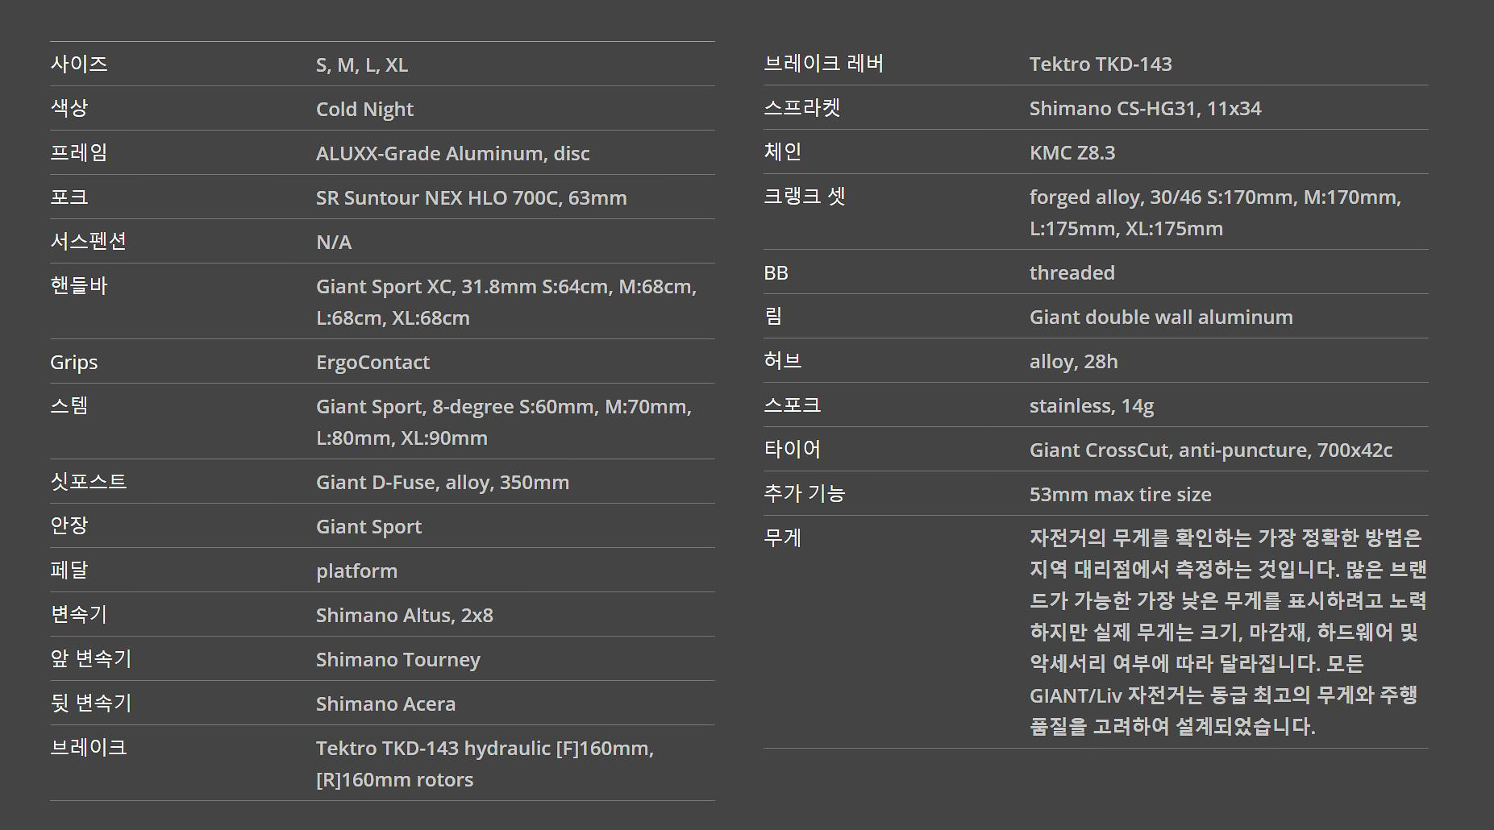Image resolution: width=1494 pixels, height=830 pixels.
Task: Click the '스템' label
Action: tap(69, 406)
